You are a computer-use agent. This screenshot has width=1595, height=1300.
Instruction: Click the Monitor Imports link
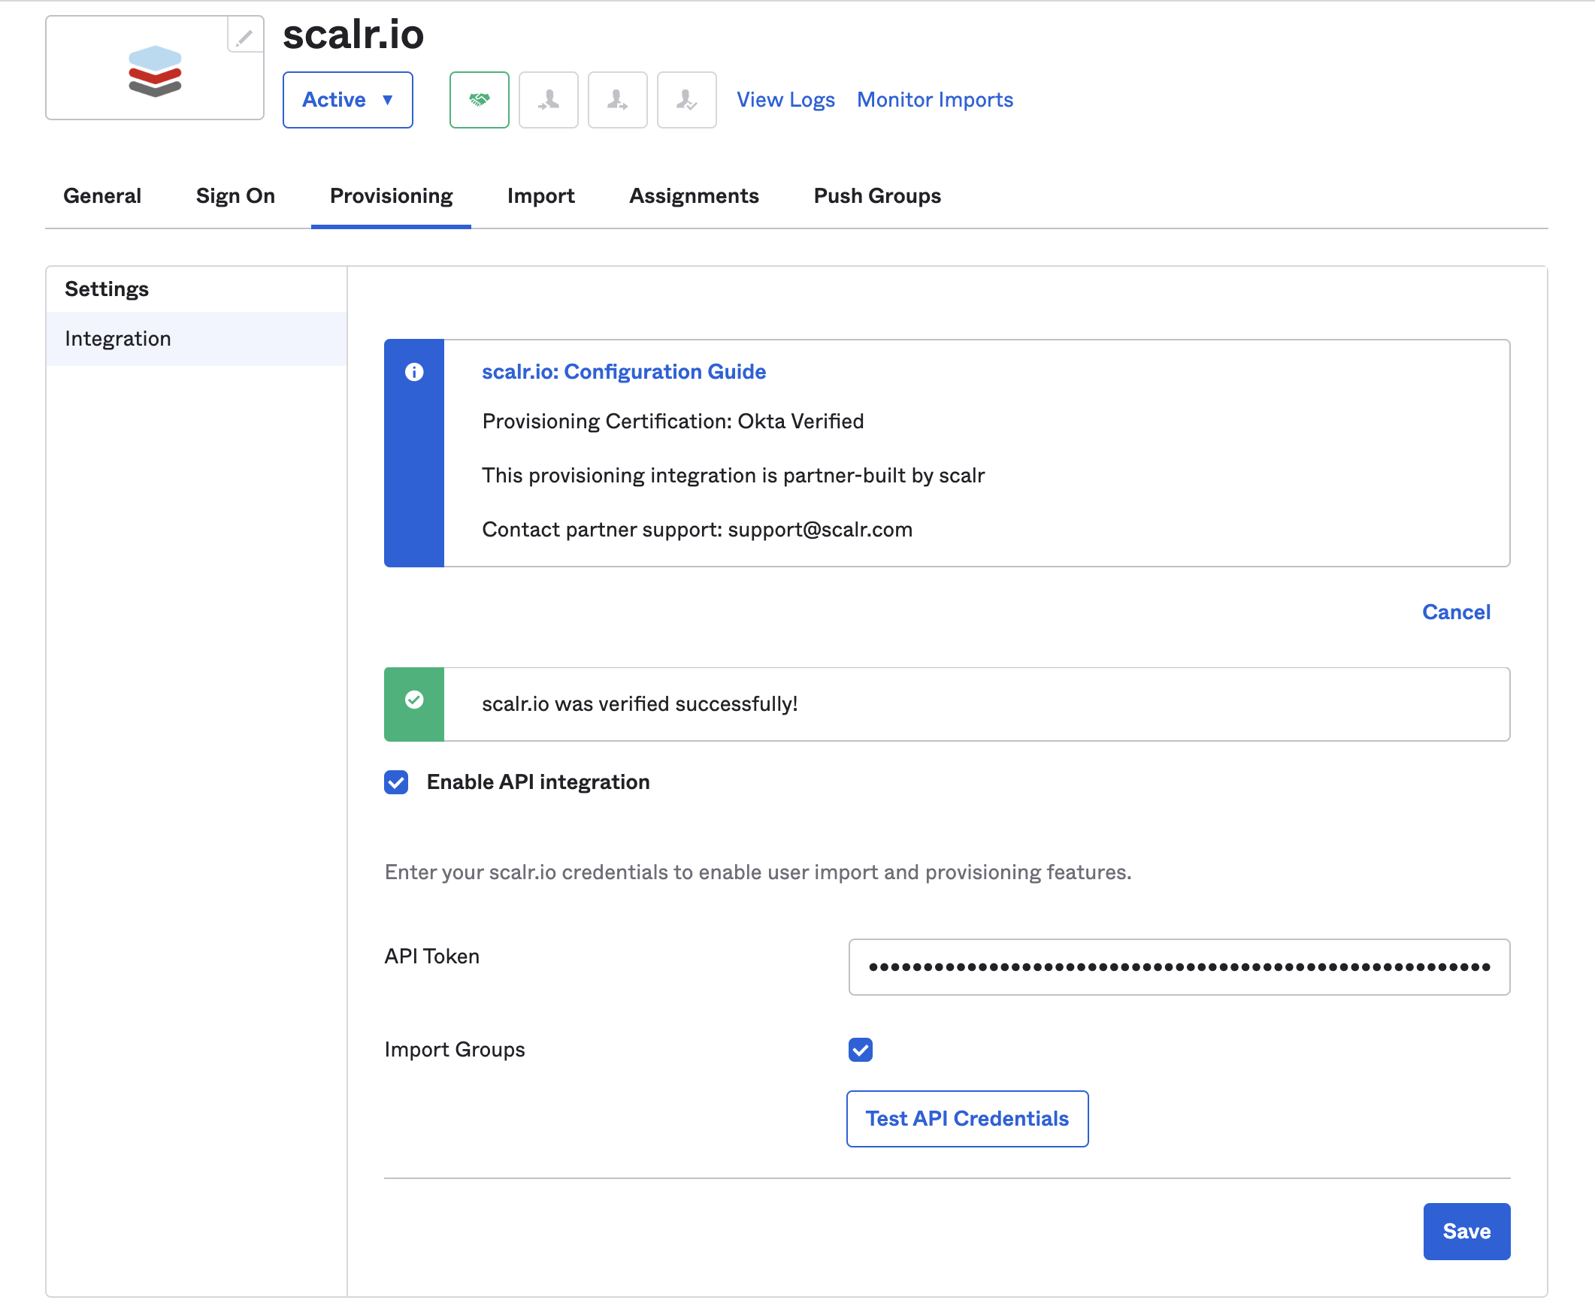point(934,100)
